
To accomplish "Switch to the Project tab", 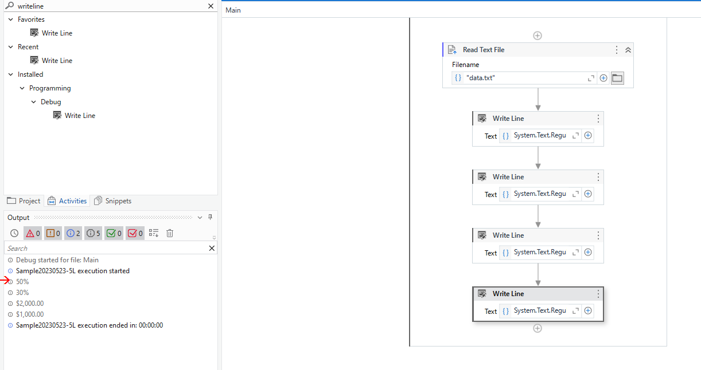I will (24, 200).
